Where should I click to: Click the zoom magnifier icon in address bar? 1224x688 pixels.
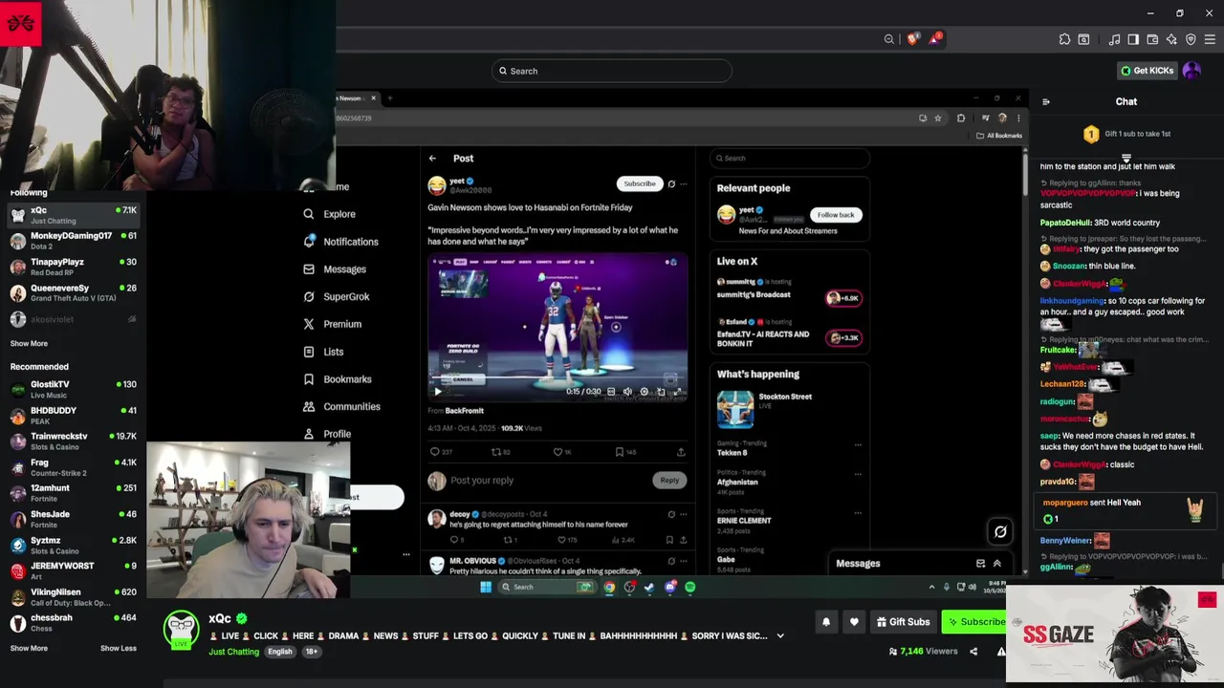889,39
